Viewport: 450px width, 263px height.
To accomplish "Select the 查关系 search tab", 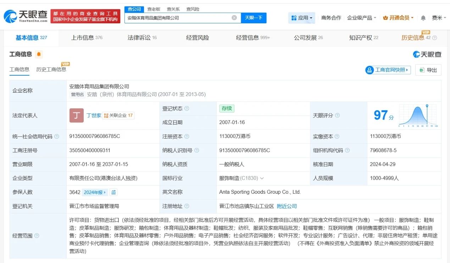I will 173,9.
